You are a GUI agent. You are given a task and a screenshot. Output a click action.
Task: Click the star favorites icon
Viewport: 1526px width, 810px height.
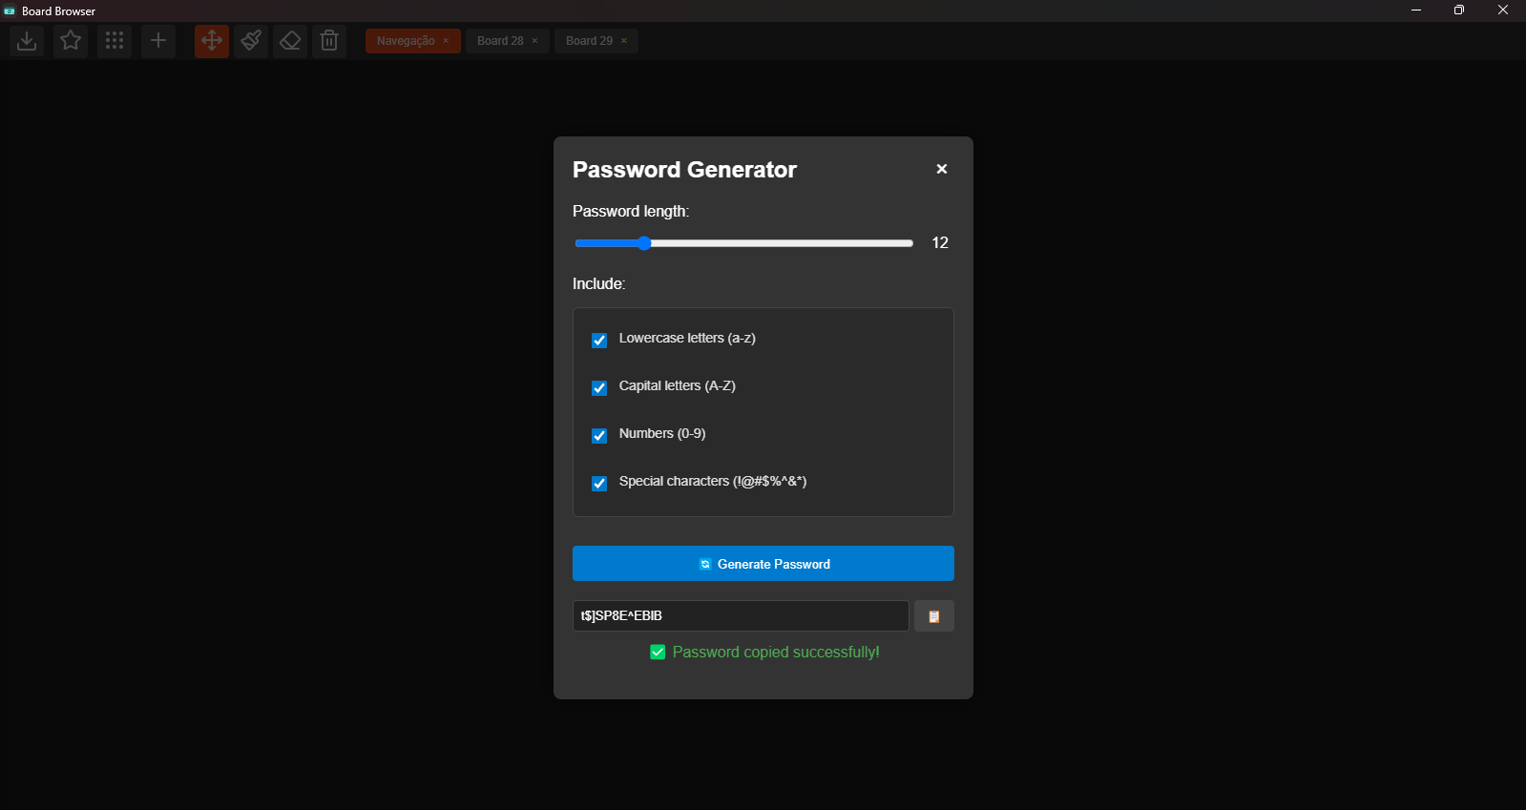[x=71, y=41]
